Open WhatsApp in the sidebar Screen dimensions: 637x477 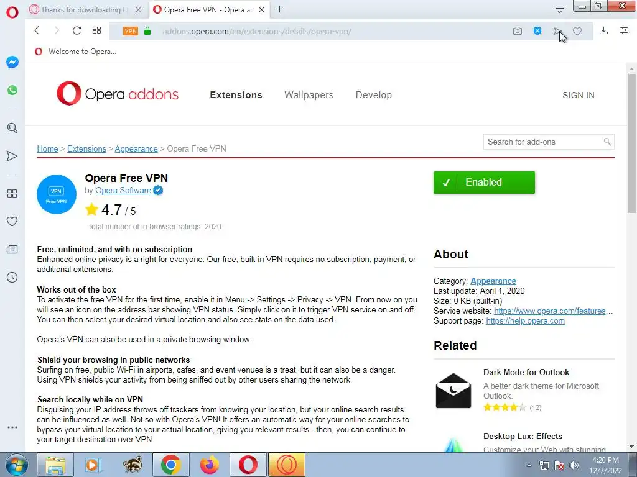pos(12,89)
